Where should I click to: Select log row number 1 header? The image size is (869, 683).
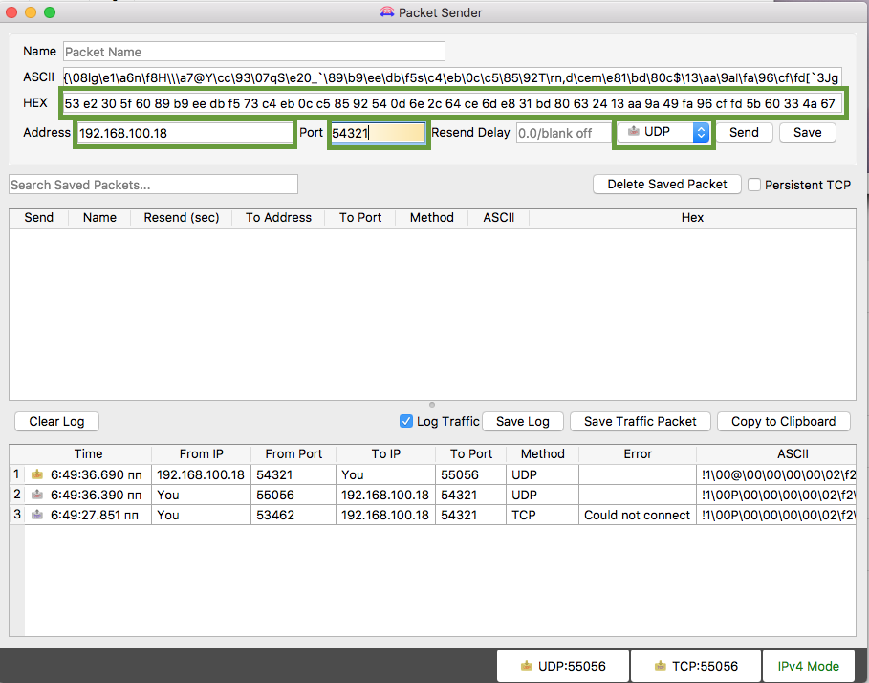click(17, 474)
